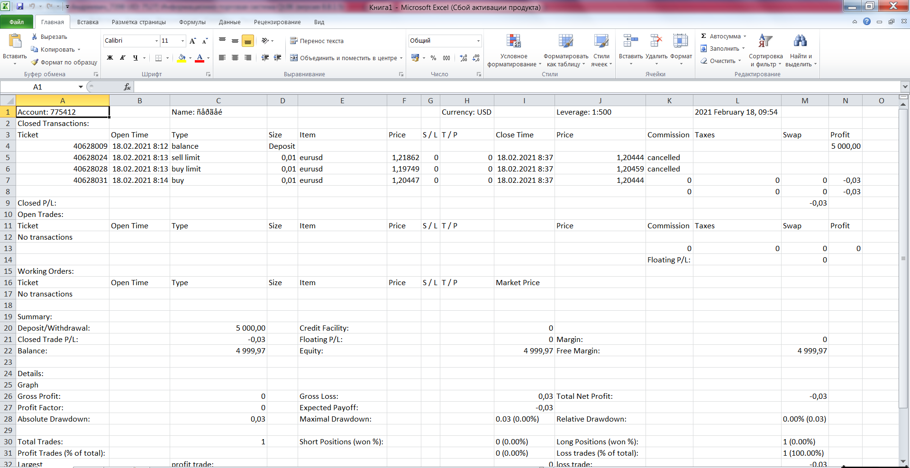The image size is (910, 468).
Task: Click the Формат cells icon
Action: tap(681, 41)
